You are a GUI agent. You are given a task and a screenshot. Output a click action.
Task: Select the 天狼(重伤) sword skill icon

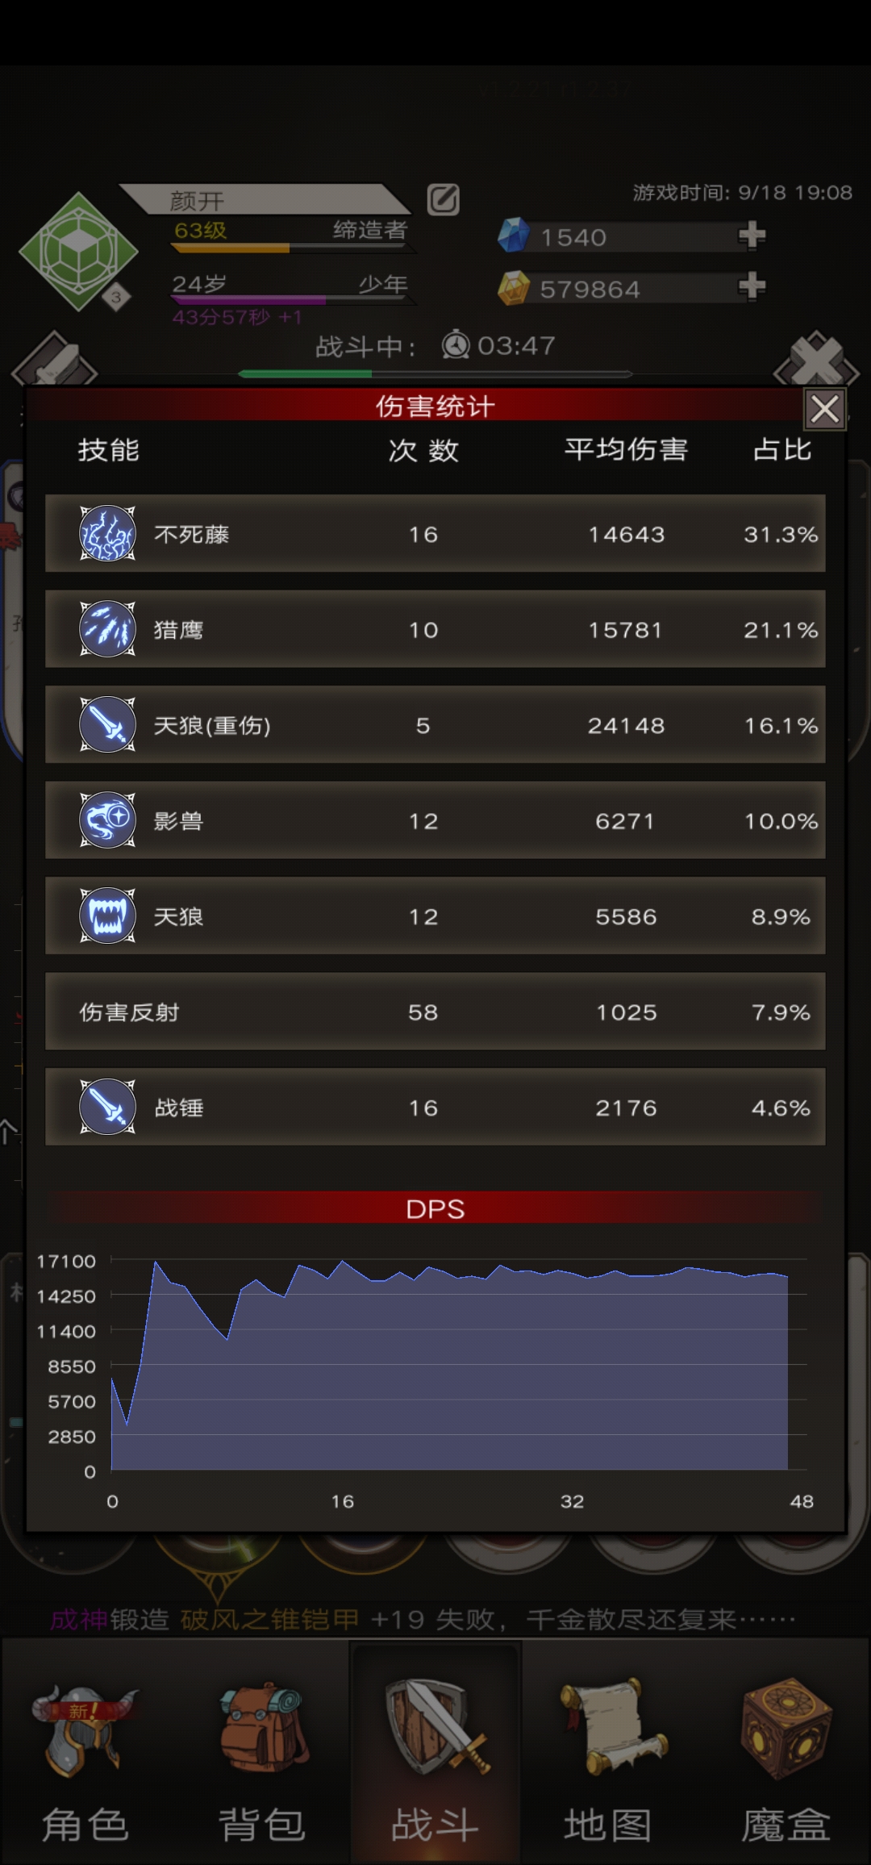click(107, 724)
